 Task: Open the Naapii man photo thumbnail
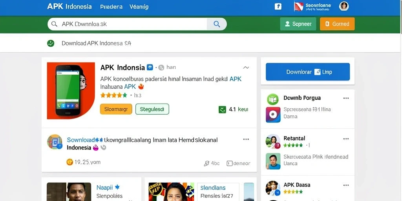click(x=69, y=192)
